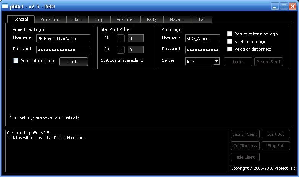Click the Hide Client button
Screen dimensions: 299x177
[x=245, y=157]
